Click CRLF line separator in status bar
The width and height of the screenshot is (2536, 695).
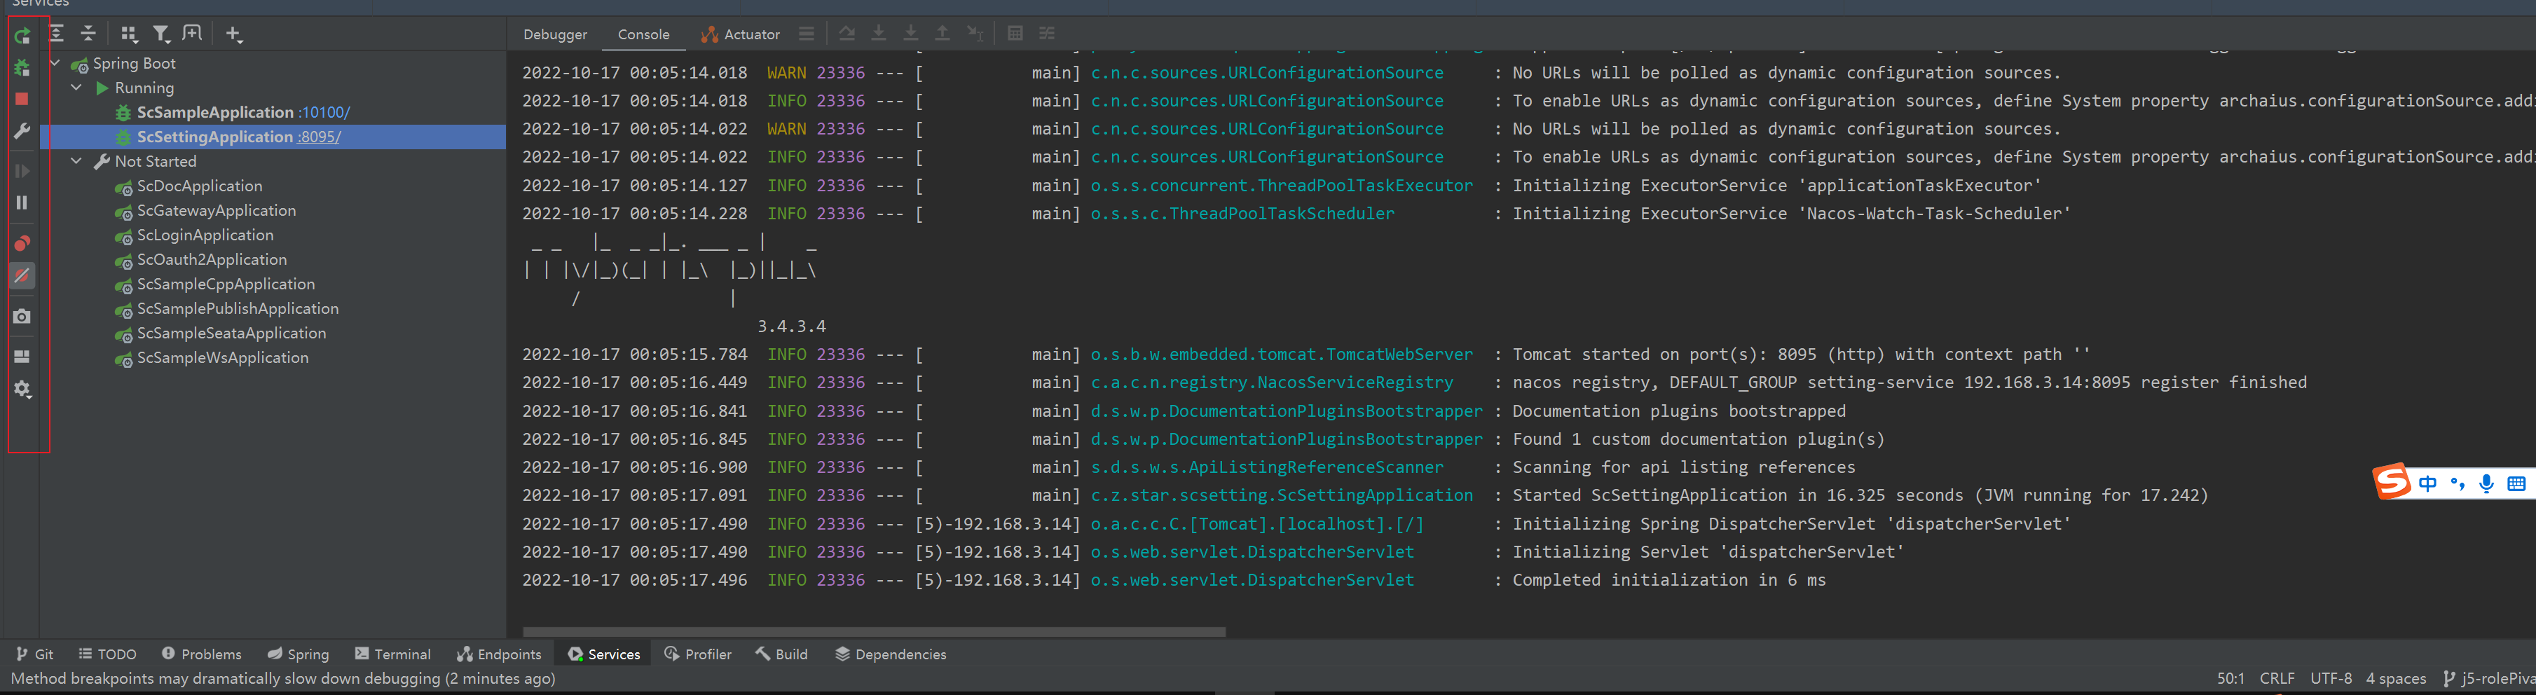[x=2277, y=678]
